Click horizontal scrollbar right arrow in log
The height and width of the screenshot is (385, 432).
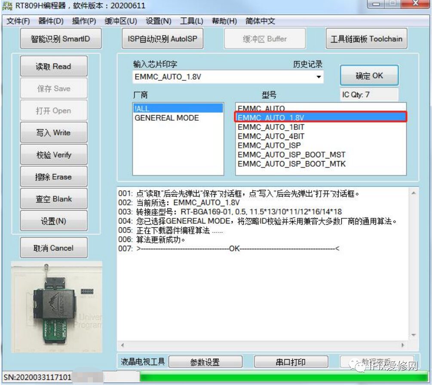point(403,345)
